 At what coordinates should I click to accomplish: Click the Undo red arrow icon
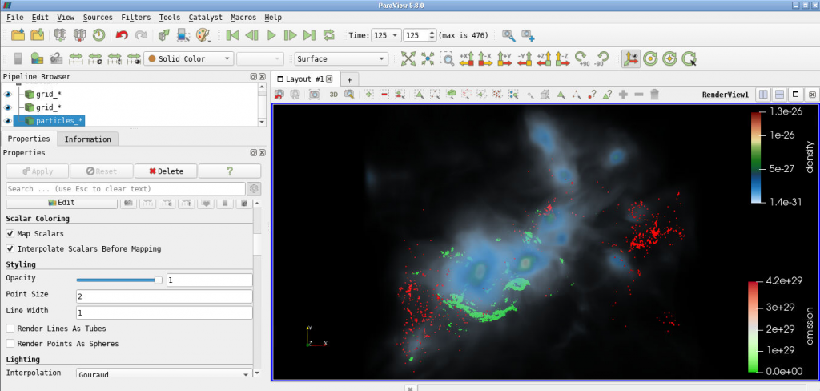[x=122, y=35]
